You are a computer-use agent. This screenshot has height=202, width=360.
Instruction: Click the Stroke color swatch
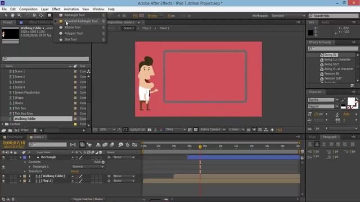point(161,16)
